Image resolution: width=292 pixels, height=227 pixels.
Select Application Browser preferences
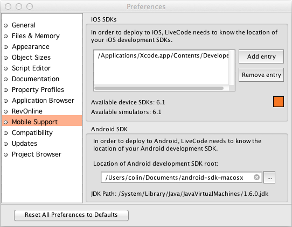[x=43, y=101]
